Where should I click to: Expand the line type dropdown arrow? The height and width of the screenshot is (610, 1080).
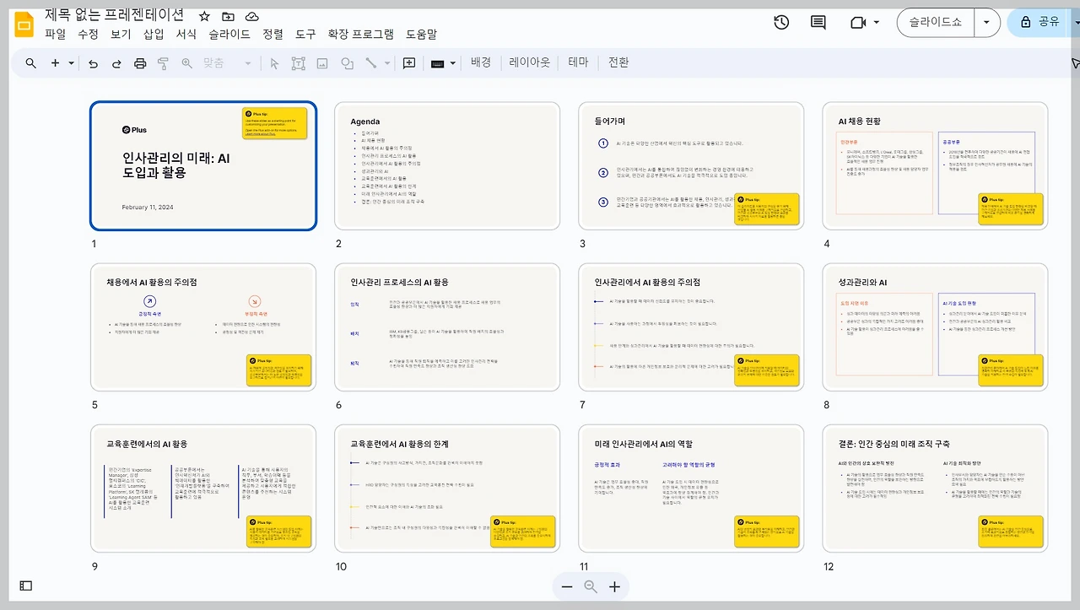[x=387, y=63]
